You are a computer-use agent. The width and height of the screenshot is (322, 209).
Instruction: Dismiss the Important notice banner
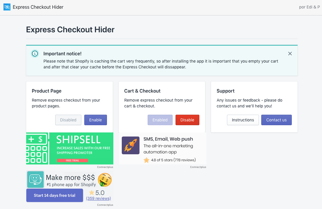coord(290,54)
